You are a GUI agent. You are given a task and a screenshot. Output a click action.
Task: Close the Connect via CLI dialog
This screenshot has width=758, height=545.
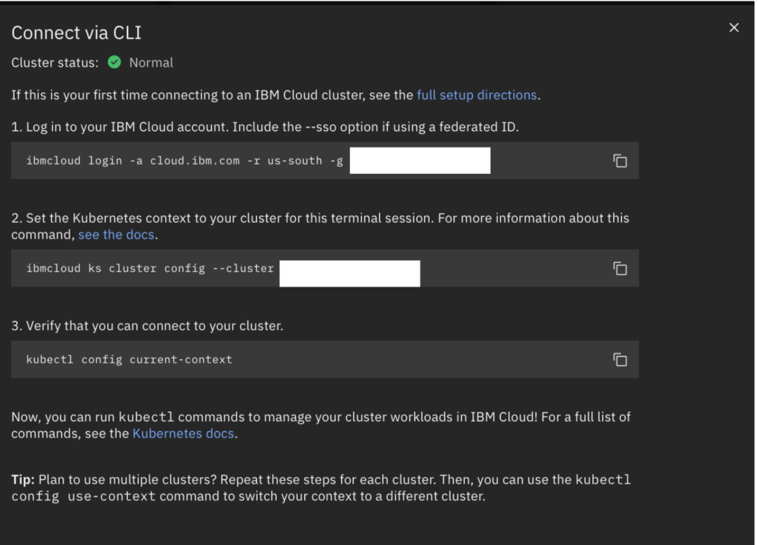click(x=734, y=27)
